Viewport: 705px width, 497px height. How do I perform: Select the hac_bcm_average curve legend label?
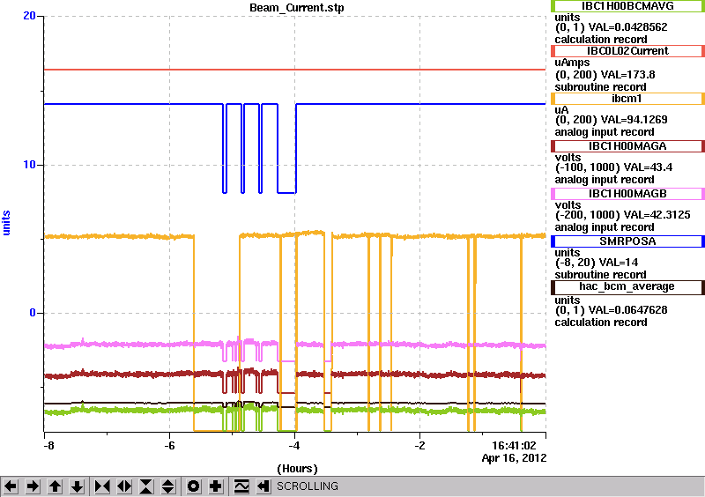(627, 287)
